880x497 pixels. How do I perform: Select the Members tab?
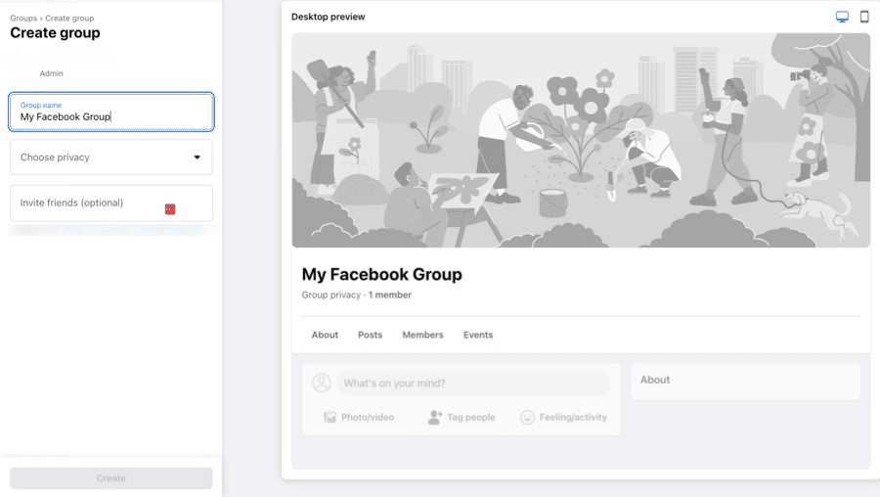tap(422, 335)
